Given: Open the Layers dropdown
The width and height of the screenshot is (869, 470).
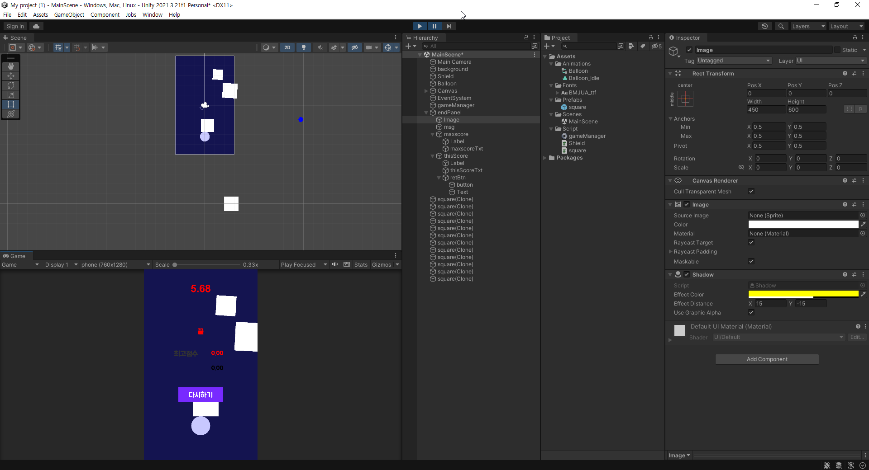Looking at the screenshot, I should (x=808, y=26).
